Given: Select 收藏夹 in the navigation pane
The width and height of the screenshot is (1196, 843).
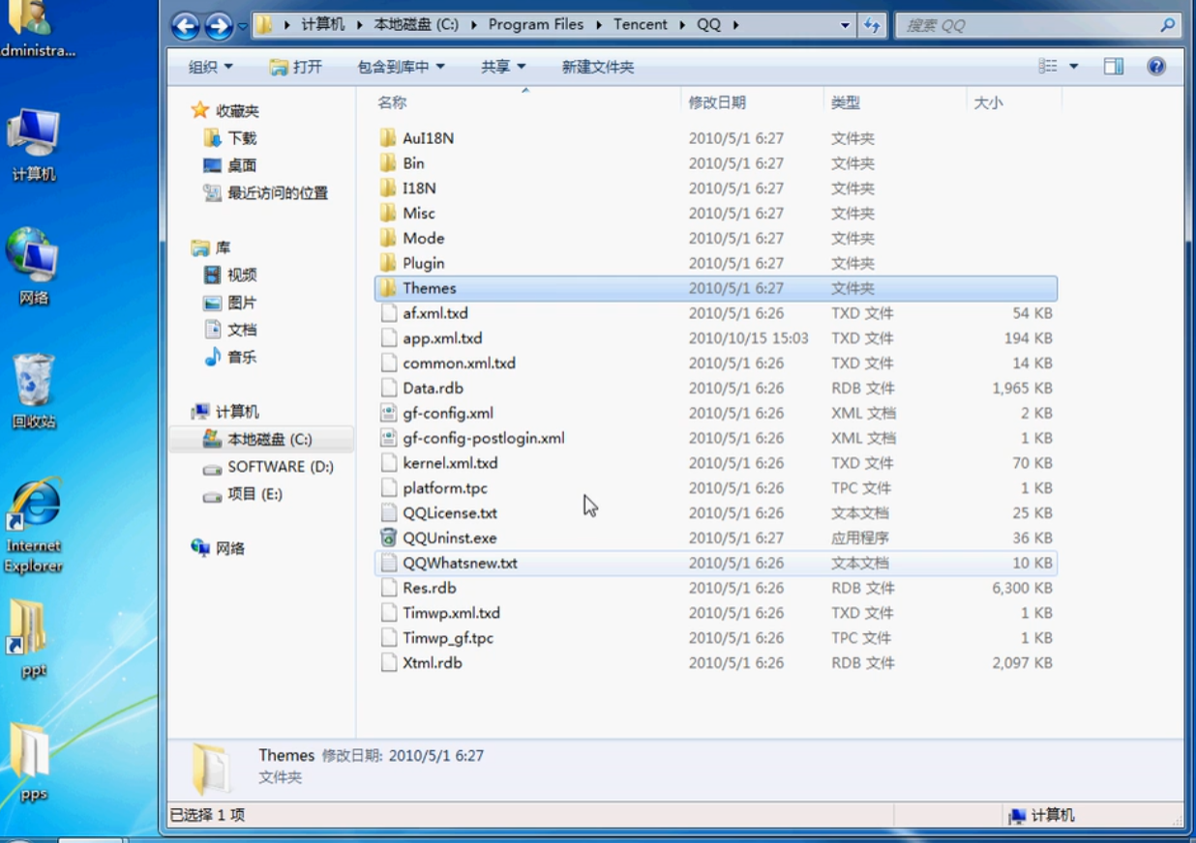Looking at the screenshot, I should click(237, 111).
